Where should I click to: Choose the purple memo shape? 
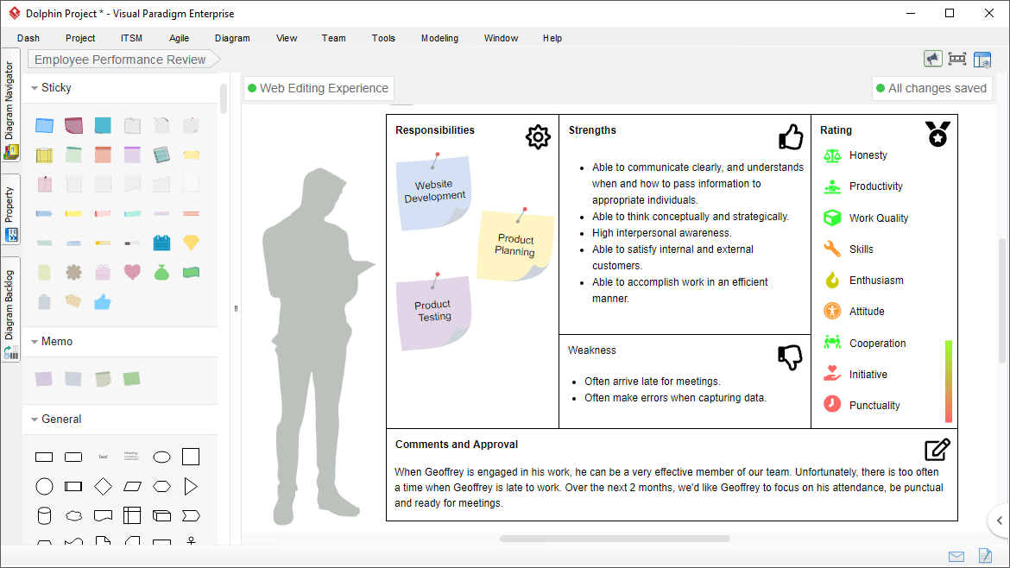(44, 379)
